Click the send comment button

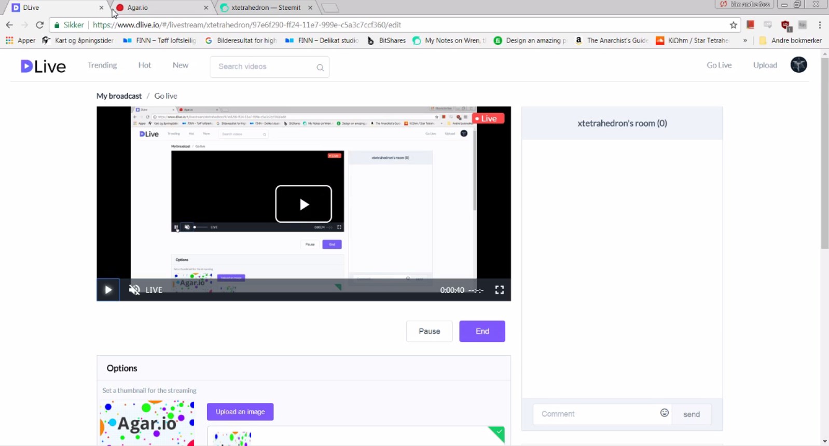[692, 414]
